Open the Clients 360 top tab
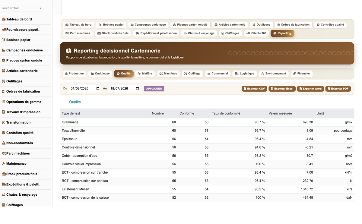This screenshot has height=224, width=362. coord(256,33)
